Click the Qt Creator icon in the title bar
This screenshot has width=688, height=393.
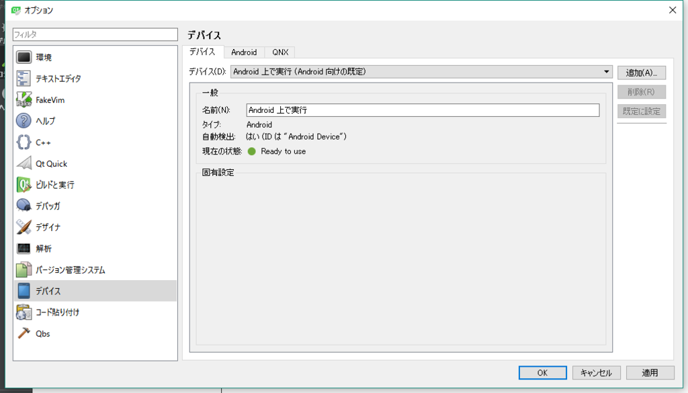(16, 10)
